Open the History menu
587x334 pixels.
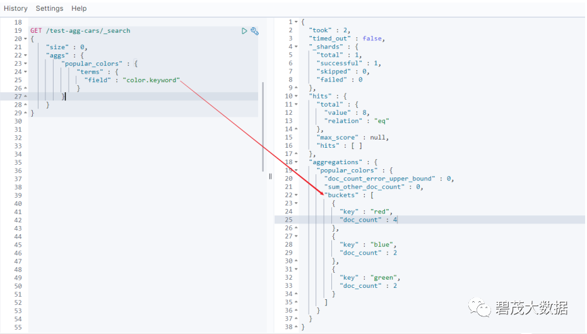[15, 8]
